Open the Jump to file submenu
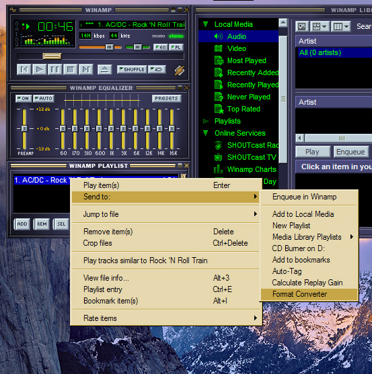Screen dimensions: 372x374 point(165,214)
